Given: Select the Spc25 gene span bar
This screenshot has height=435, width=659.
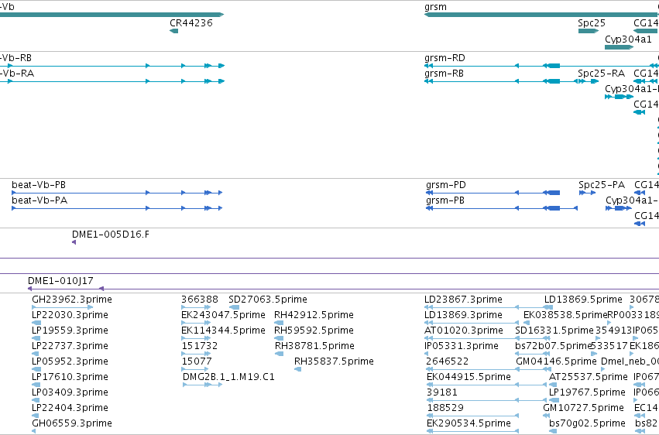Looking at the screenshot, I should [589, 31].
